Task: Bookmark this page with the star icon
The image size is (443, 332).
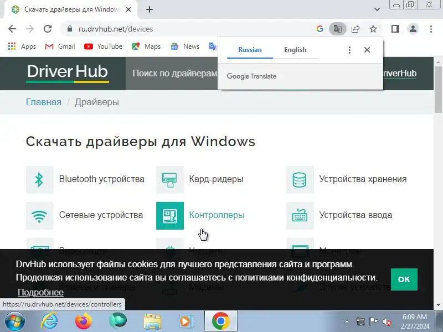Action: [373, 29]
